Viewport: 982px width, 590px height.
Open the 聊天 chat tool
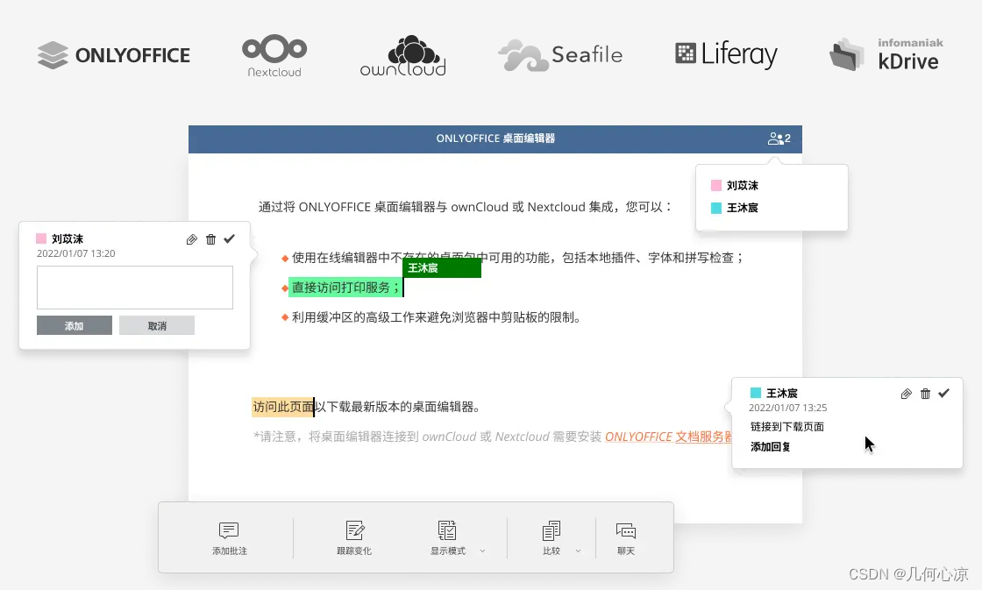(x=626, y=538)
